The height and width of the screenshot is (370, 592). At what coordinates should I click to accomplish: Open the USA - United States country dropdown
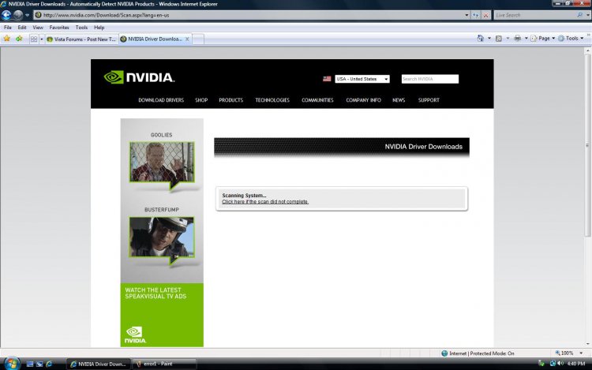tap(362, 79)
